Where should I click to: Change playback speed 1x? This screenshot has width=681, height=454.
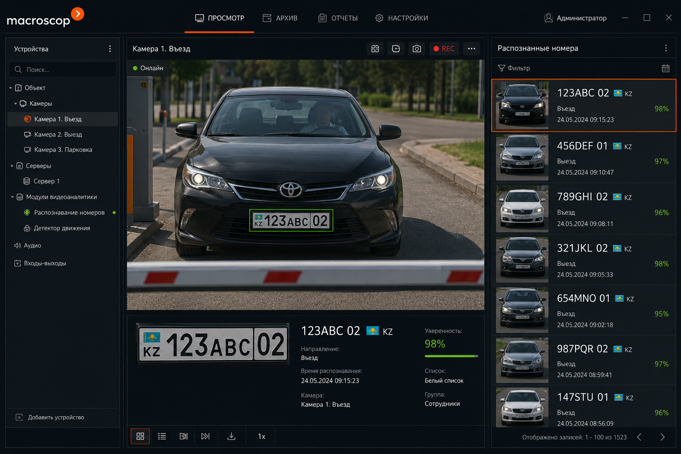click(x=262, y=436)
